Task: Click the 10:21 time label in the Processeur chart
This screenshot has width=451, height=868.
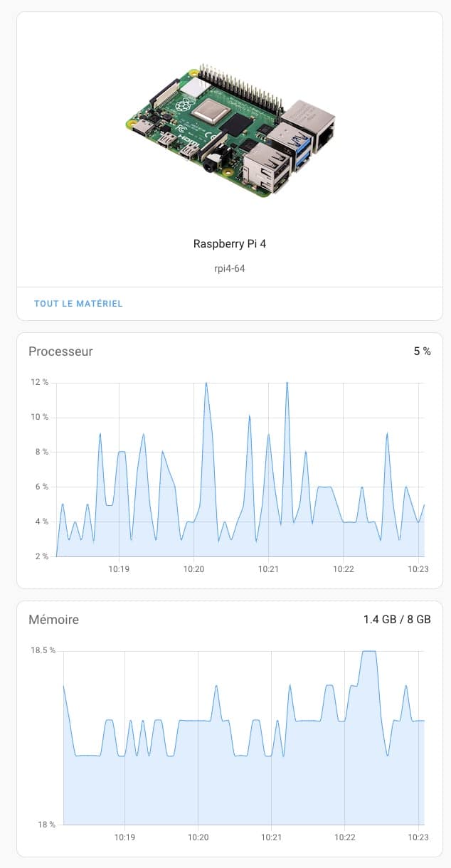Action: tap(268, 569)
